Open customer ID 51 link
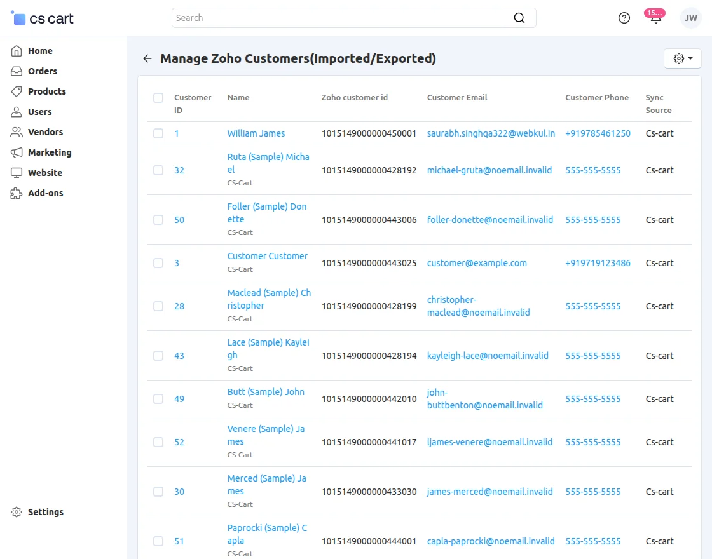Viewport: 712px width, 559px height. (x=179, y=541)
